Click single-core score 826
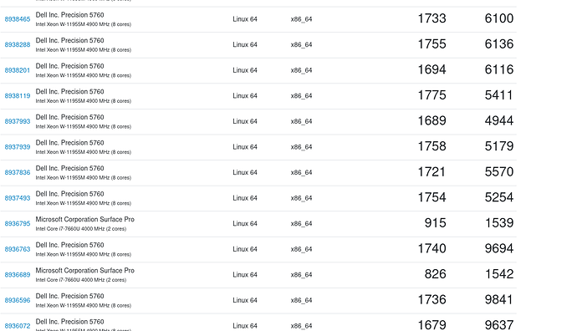This screenshot has width=577, height=331. [x=435, y=274]
